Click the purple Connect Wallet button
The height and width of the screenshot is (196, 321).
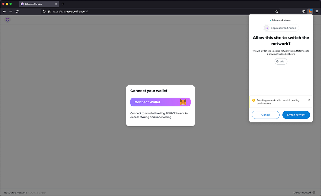point(160,102)
